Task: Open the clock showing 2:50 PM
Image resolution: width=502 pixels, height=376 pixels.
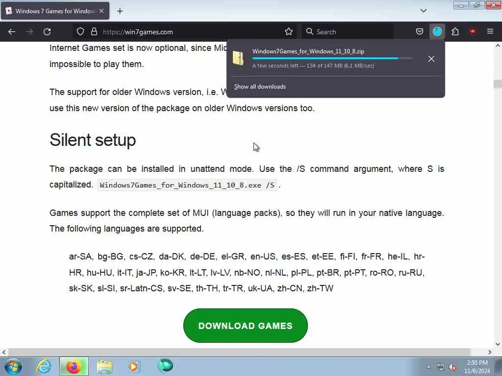Action: click(477, 367)
